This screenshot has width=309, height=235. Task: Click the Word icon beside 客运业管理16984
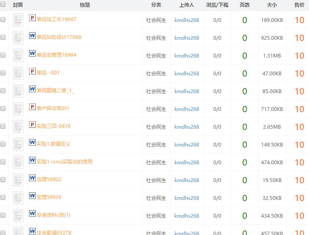[x=32, y=54]
